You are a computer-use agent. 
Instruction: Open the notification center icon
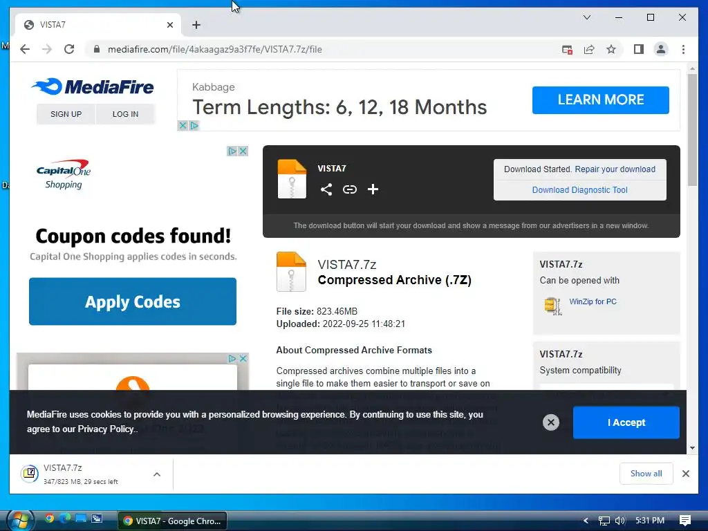coord(685,521)
